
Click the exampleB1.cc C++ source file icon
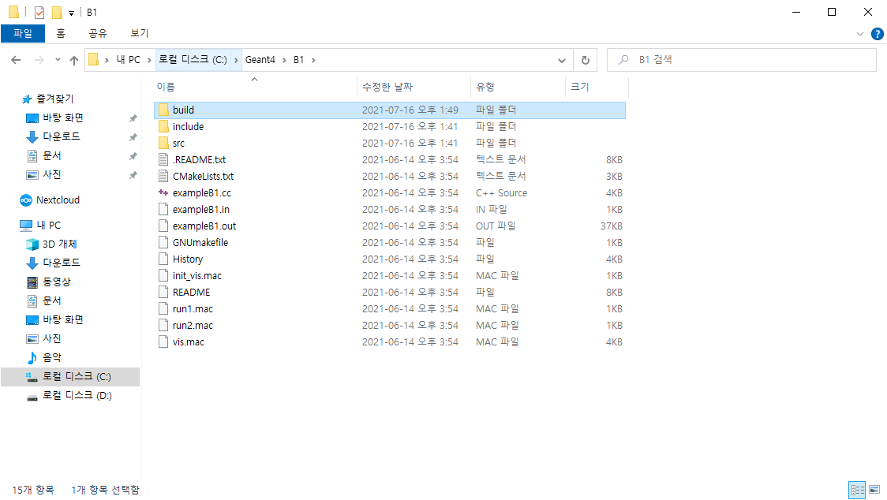point(163,192)
